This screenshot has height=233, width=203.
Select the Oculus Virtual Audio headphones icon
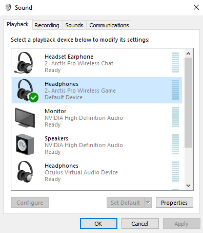25,172
